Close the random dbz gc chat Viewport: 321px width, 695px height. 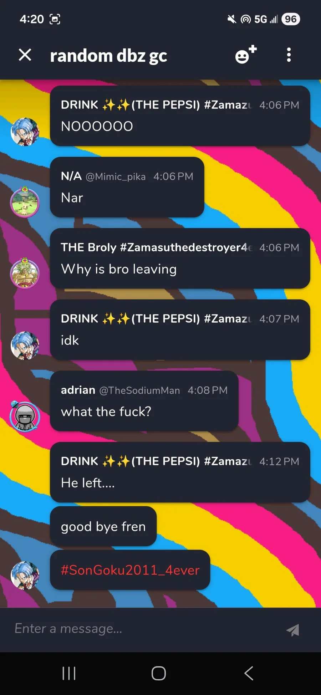point(25,55)
